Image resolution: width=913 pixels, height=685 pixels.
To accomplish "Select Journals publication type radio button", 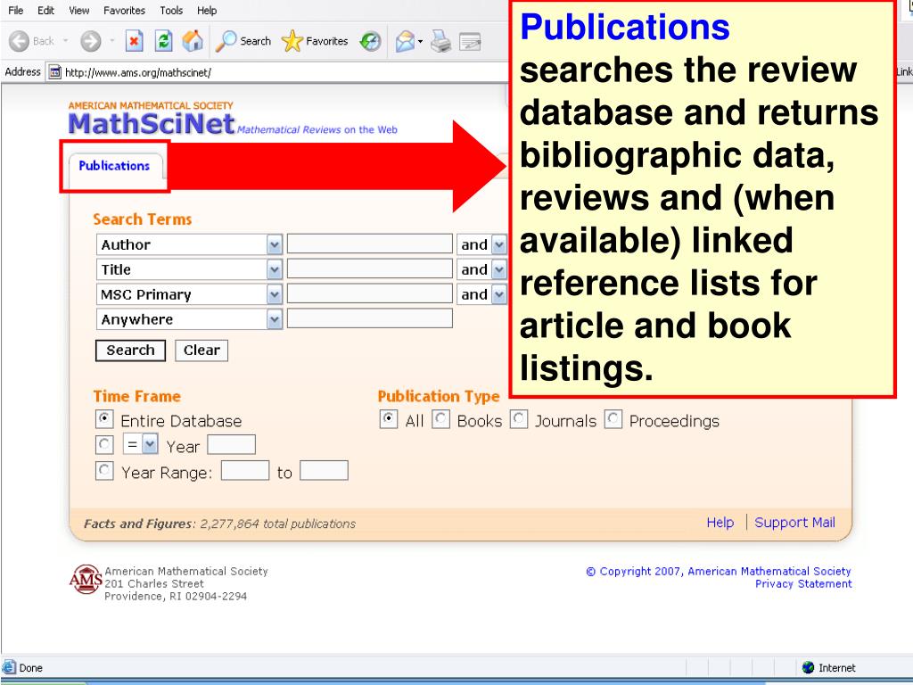I will click(x=519, y=419).
